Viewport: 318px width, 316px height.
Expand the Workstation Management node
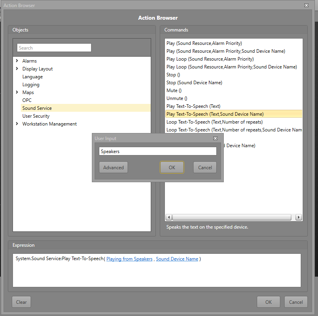point(17,124)
